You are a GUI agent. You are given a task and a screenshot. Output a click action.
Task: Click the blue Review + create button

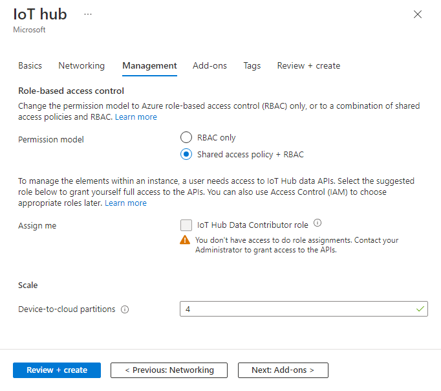57,370
